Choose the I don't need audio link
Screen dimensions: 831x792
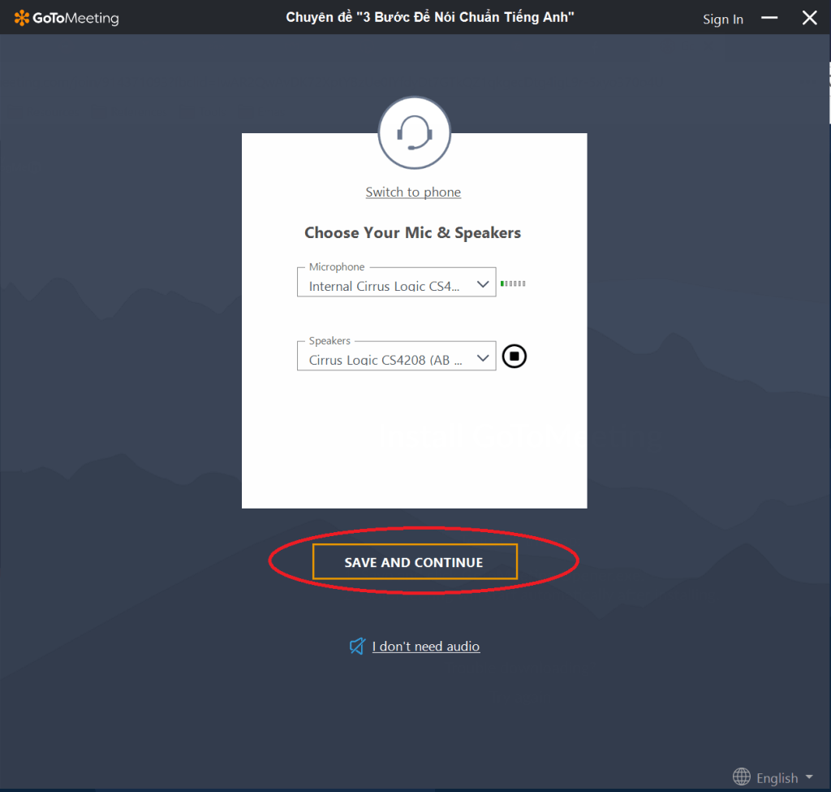pyautogui.click(x=425, y=647)
